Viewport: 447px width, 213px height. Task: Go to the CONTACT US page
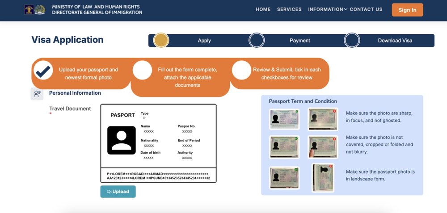click(x=366, y=9)
